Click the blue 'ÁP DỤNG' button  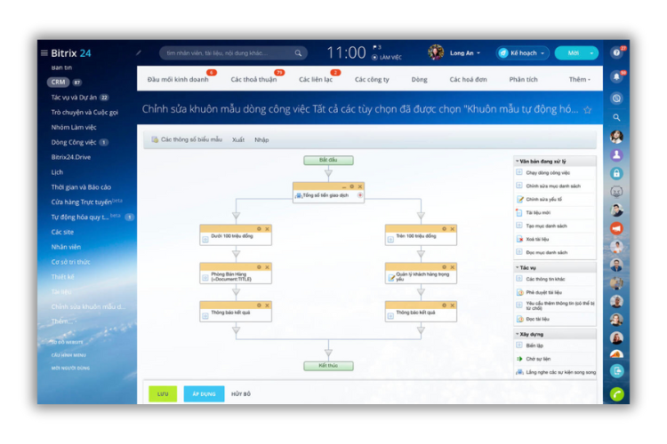[204, 393]
